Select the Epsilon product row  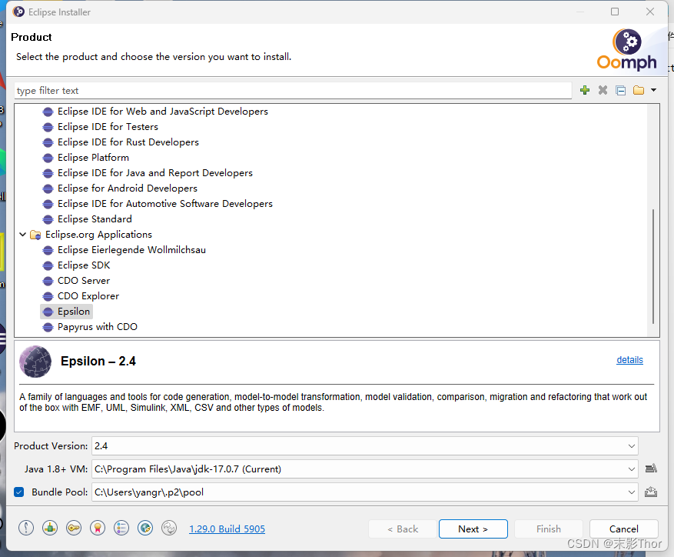pos(67,312)
